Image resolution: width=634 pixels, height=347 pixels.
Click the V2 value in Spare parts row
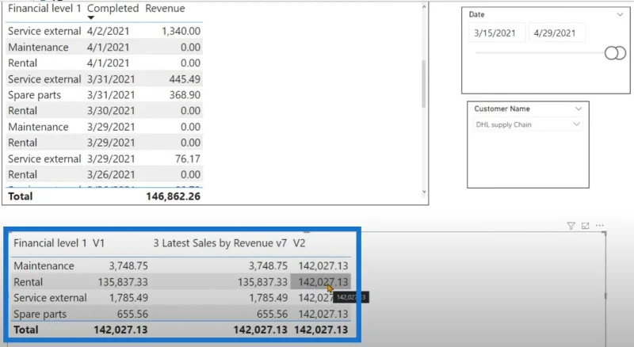click(323, 314)
